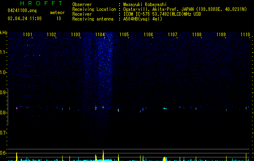
Task: Click the 1108 time marker
Action: 197,35
